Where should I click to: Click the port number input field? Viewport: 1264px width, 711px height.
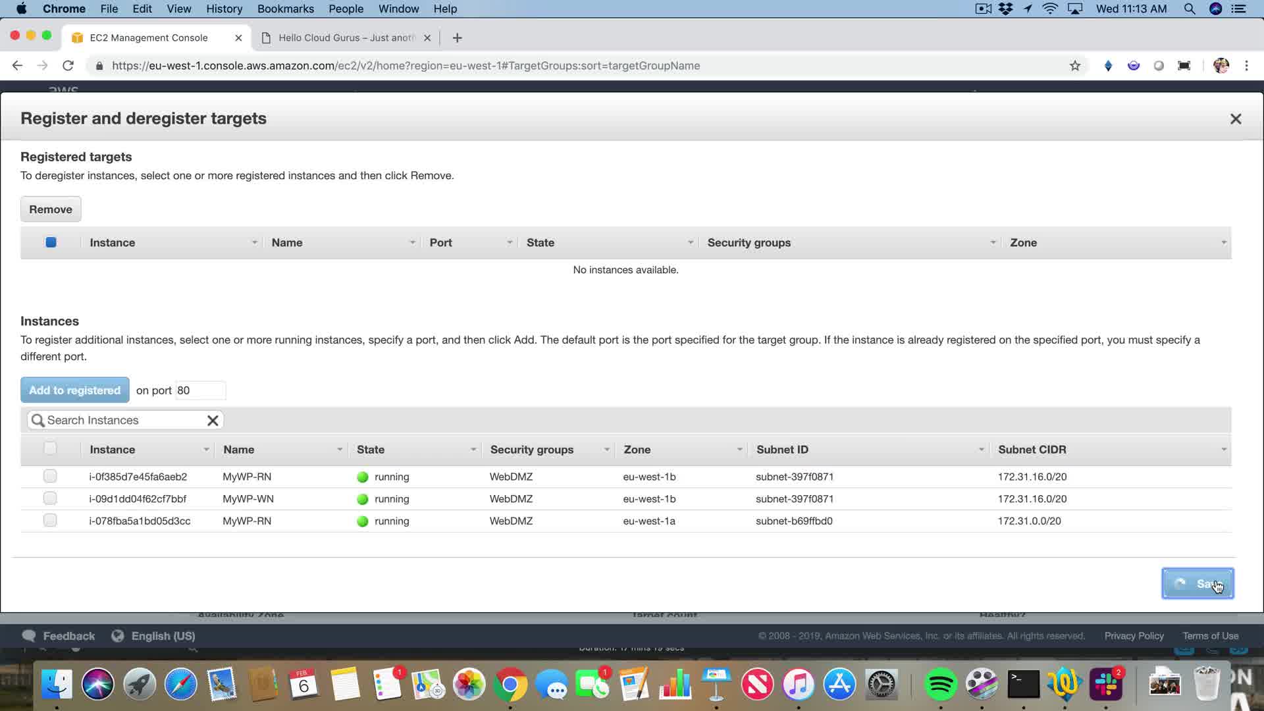pyautogui.click(x=200, y=390)
